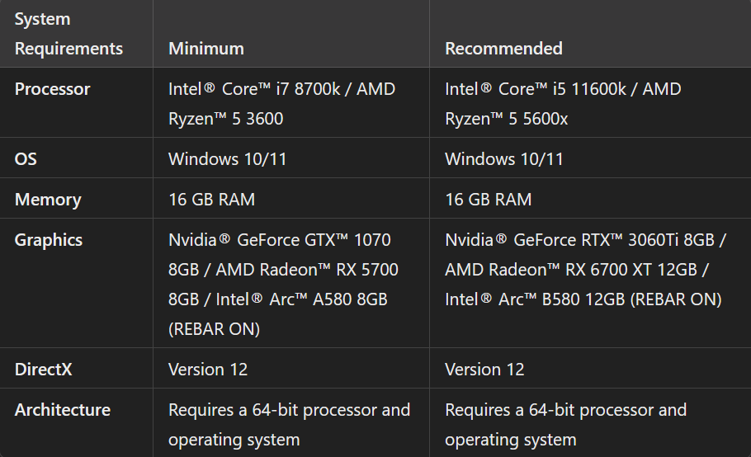Click the Graphics row label
Viewport: 751px width, 457px height.
[49, 240]
